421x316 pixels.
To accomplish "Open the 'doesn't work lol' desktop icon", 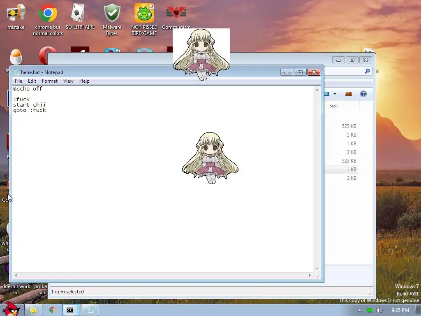I will click(x=16, y=289).
